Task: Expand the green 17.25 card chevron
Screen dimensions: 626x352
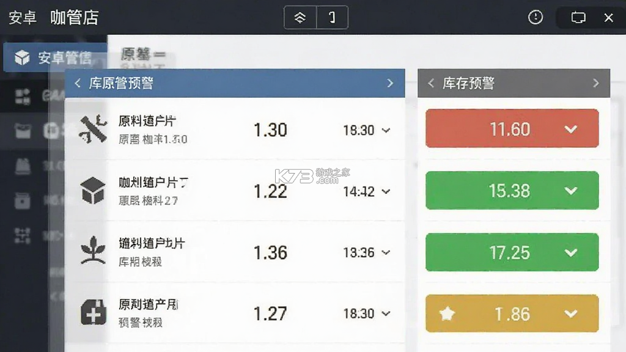Action: click(x=571, y=252)
